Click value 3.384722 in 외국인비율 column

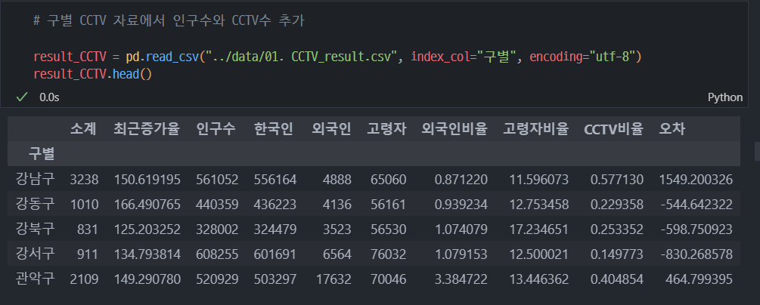click(461, 279)
